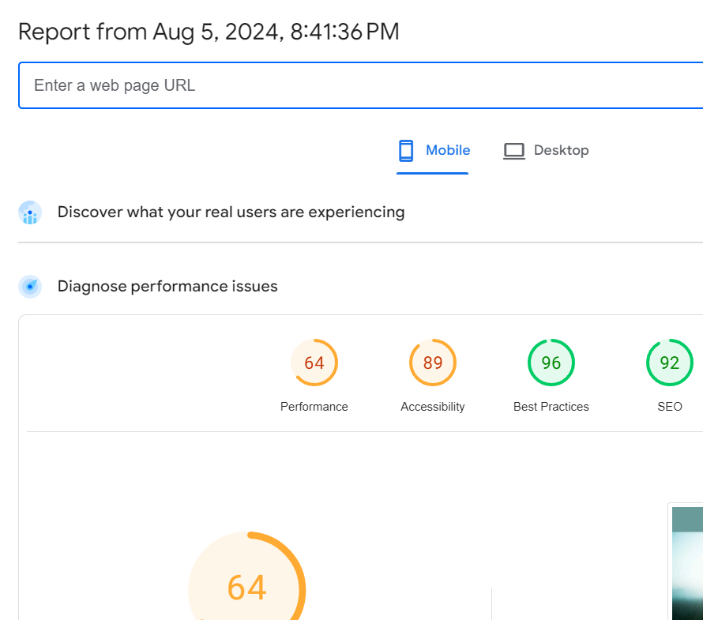The width and height of the screenshot is (703, 620).
Task: Switch to the Mobile tab
Action: [433, 151]
